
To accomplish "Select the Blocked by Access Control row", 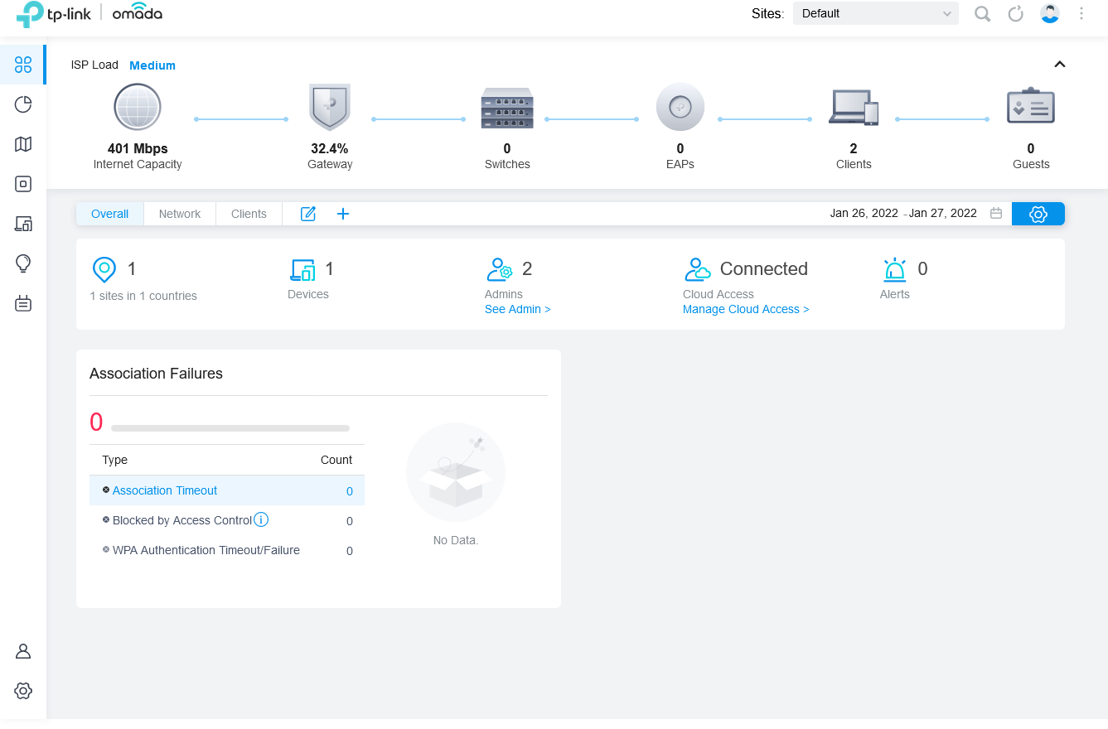I will [227, 520].
